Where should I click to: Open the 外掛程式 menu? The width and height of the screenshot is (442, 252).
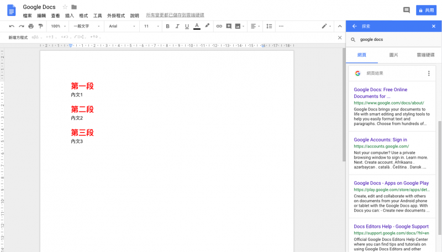pyautogui.click(x=116, y=16)
